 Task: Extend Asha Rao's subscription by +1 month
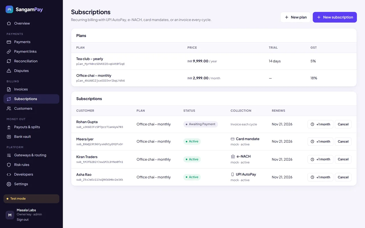click(x=320, y=177)
